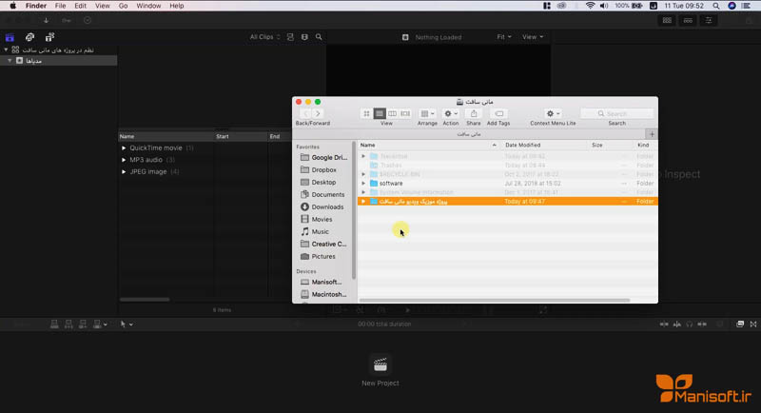Click the connect clip edit icon
This screenshot has width=761, height=413.
54,324
